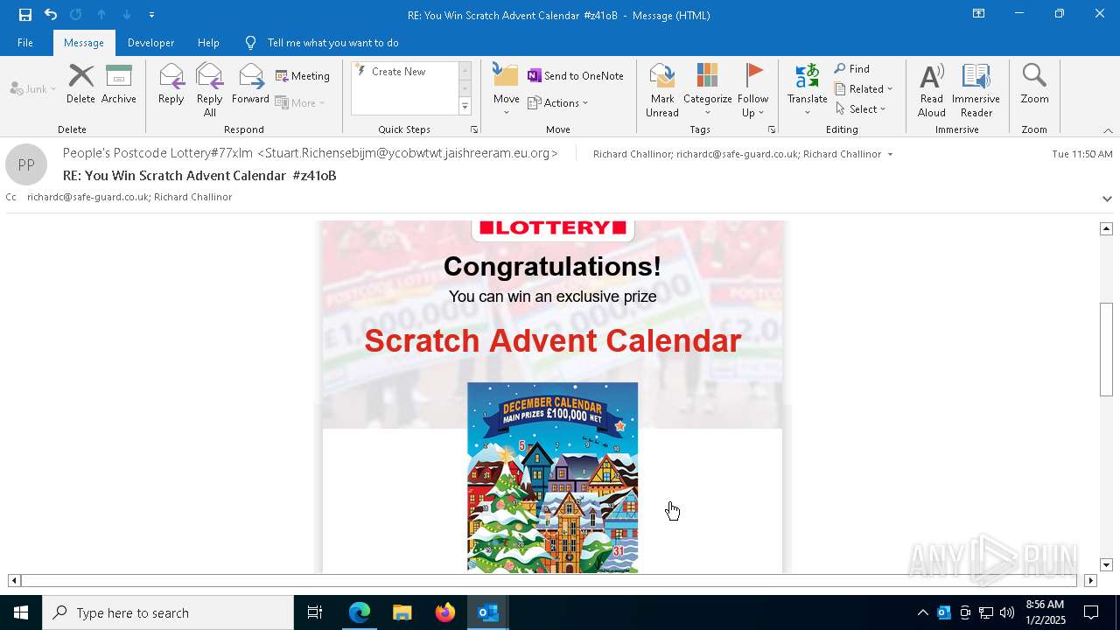The image size is (1120, 630).
Task: Archive this message
Action: (x=119, y=85)
